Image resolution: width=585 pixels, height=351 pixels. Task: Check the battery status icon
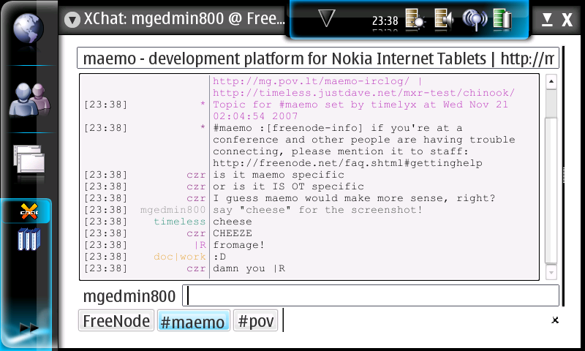[x=502, y=20]
